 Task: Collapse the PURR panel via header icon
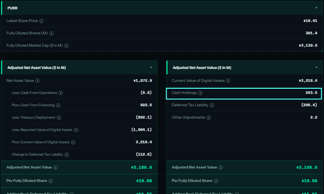316,8
